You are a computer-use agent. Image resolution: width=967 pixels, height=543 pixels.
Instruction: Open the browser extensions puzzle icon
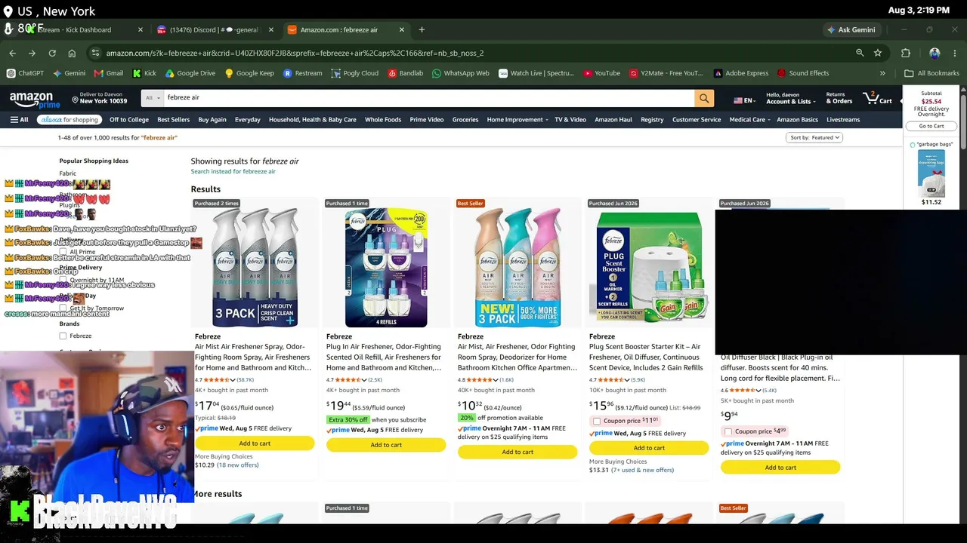coord(906,53)
